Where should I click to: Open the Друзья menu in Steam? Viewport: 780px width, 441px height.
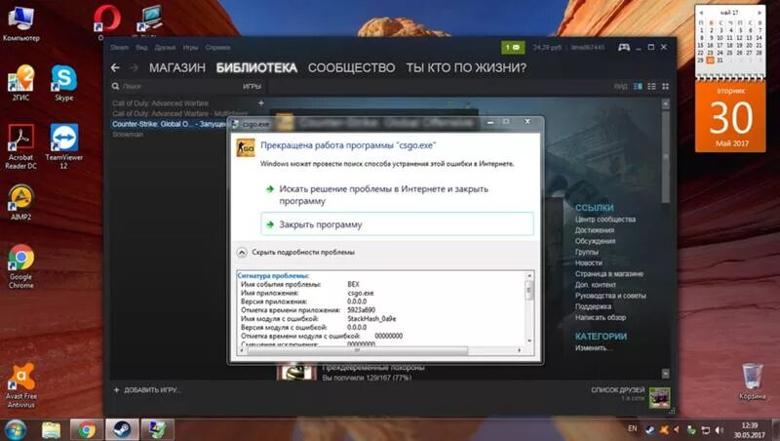[165, 48]
